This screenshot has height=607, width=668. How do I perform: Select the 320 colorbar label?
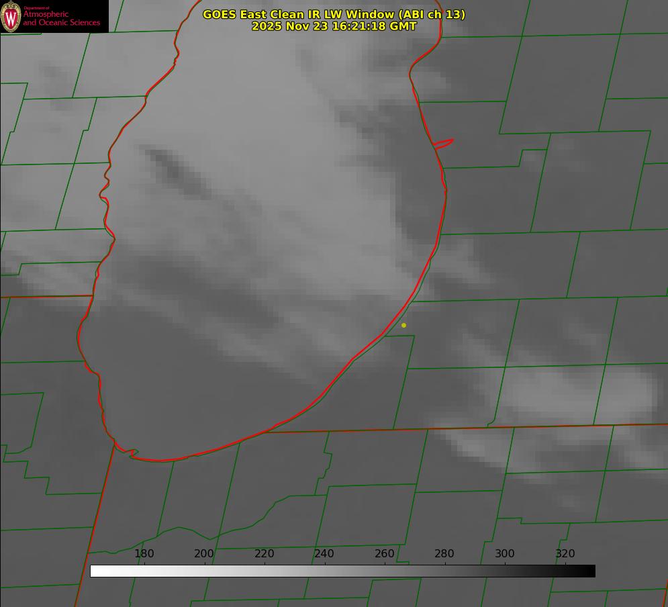click(565, 553)
